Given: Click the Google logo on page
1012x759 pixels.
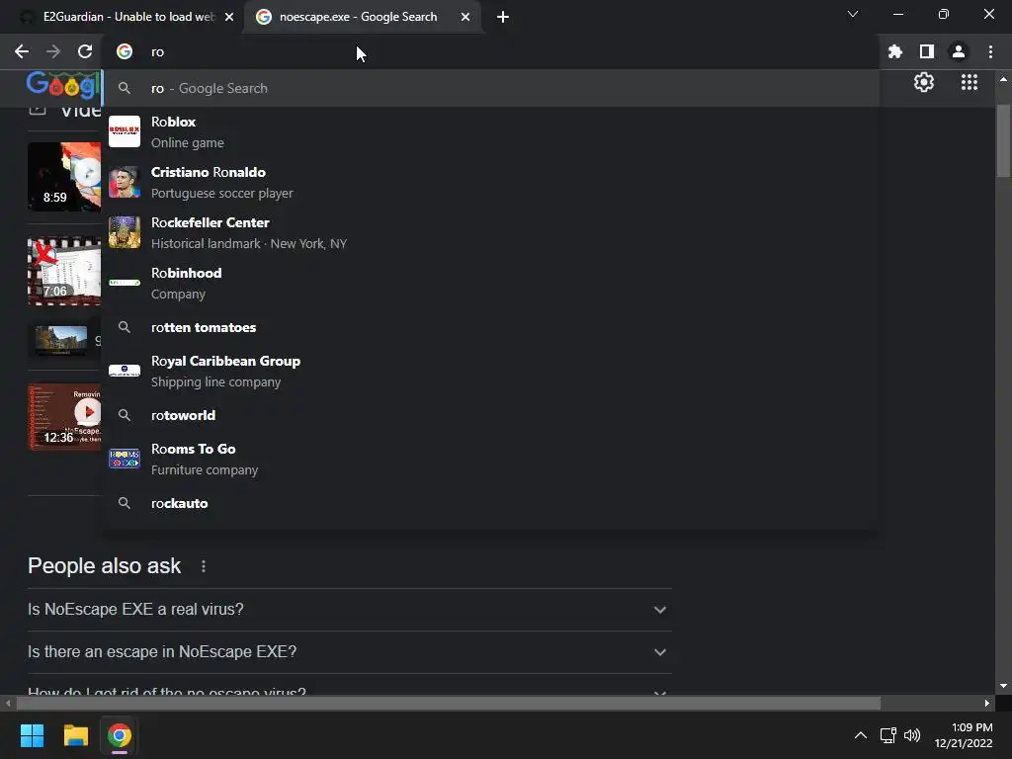Looking at the screenshot, I should click(x=63, y=85).
